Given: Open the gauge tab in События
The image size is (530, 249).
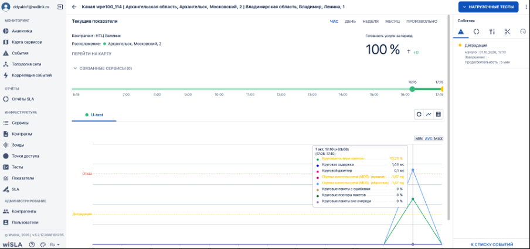Looking at the screenshot, I should point(523,32).
